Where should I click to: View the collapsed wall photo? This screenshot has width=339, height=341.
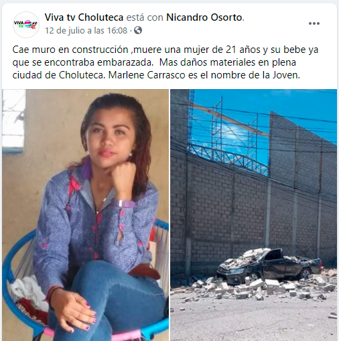[253, 215]
